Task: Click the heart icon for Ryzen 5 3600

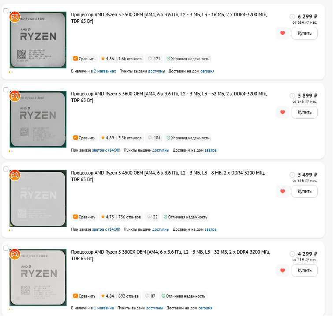Action: tap(283, 113)
